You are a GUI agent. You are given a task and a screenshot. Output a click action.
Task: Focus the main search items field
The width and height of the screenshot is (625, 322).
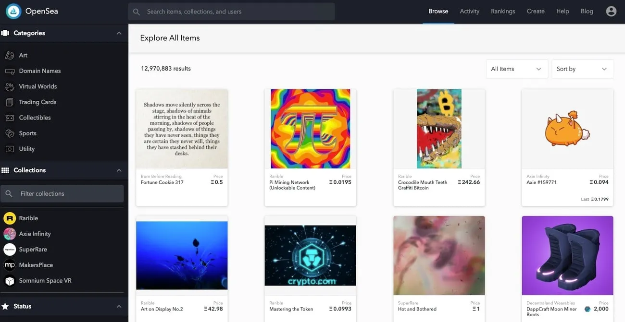[231, 12]
